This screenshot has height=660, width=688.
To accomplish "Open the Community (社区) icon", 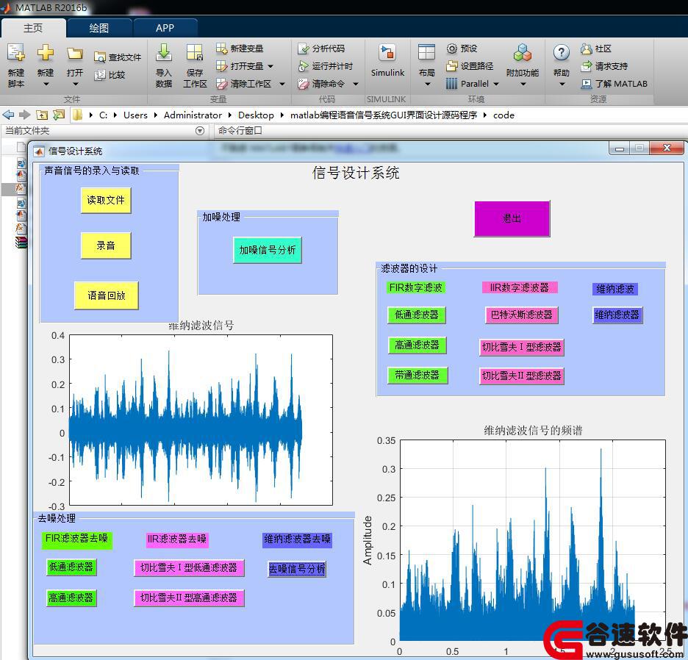I will pos(587,49).
